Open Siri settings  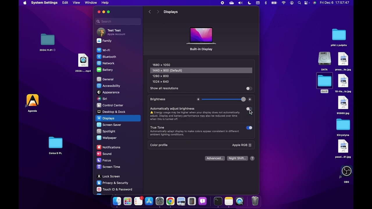tap(118, 99)
